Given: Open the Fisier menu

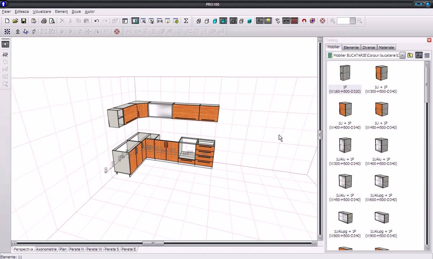Looking at the screenshot, I should click(x=6, y=12).
